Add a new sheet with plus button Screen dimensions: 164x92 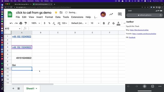pyautogui.click(x=13, y=88)
